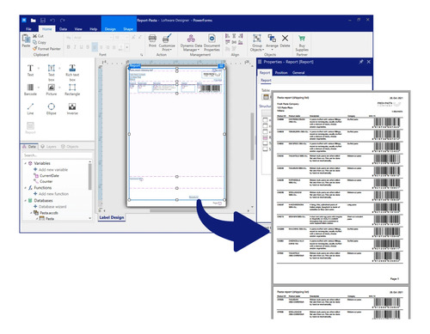This screenshot has width=430, height=334.
Task: Save the document with the floppy disk icon
Action: tap(43, 21)
